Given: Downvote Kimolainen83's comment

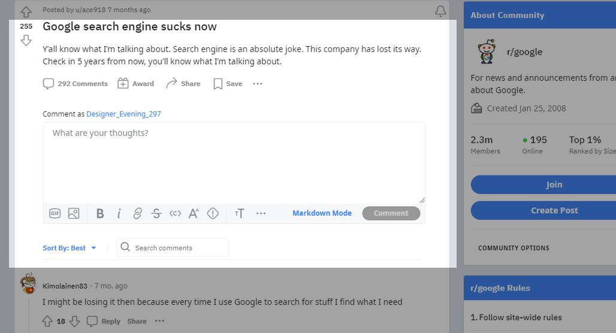Looking at the screenshot, I should [x=75, y=321].
